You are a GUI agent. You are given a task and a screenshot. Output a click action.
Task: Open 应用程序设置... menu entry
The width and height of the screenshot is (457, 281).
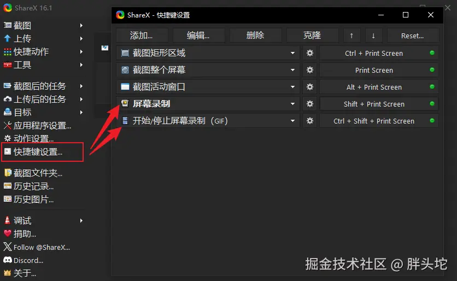[43, 126]
